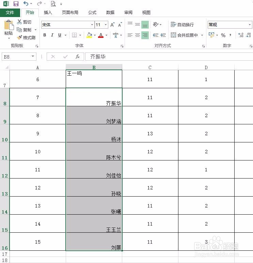This screenshot has height=263, width=253.
Task: Toggle middle vertical alignment
Action: pyautogui.click(x=138, y=25)
